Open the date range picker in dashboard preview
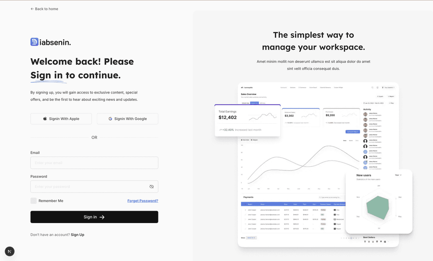 [x=375, y=103]
